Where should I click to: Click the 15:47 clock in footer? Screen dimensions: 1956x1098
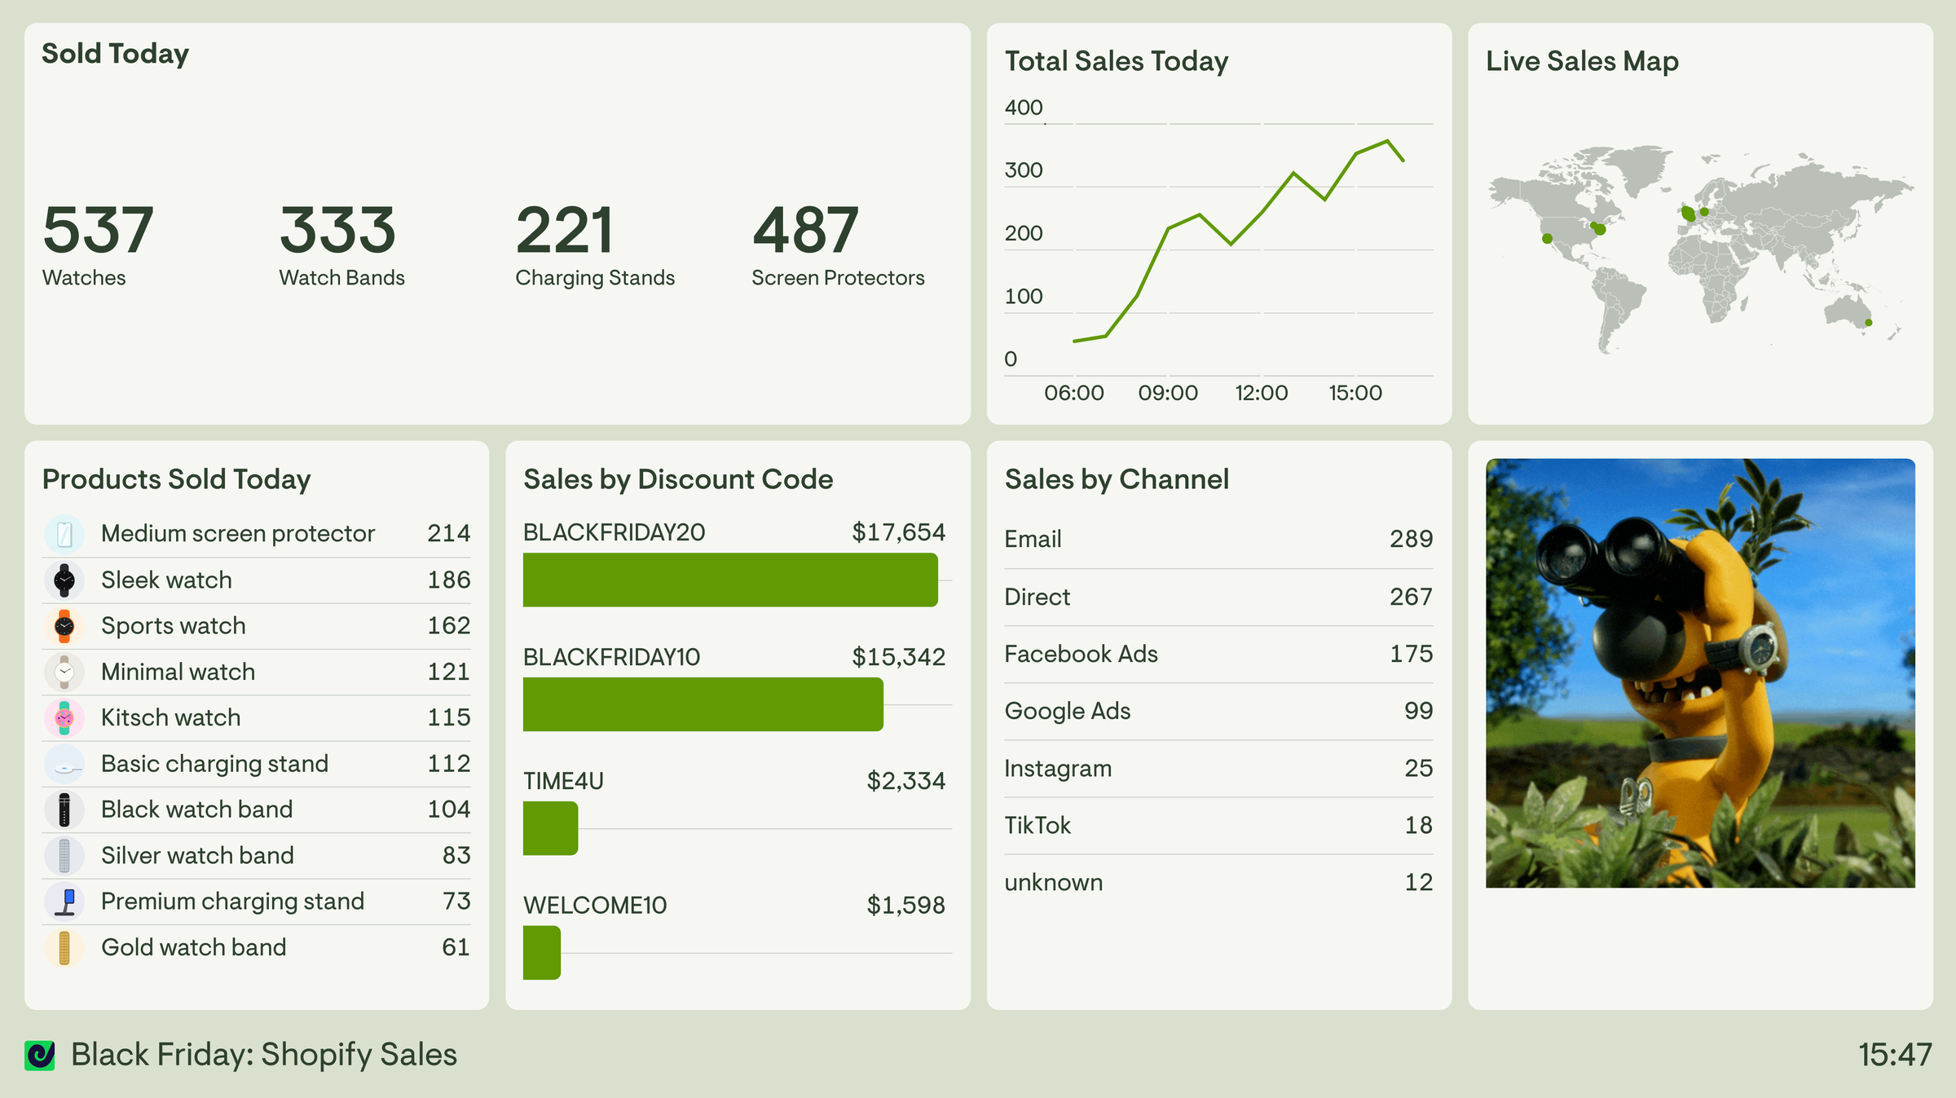[1895, 1055]
